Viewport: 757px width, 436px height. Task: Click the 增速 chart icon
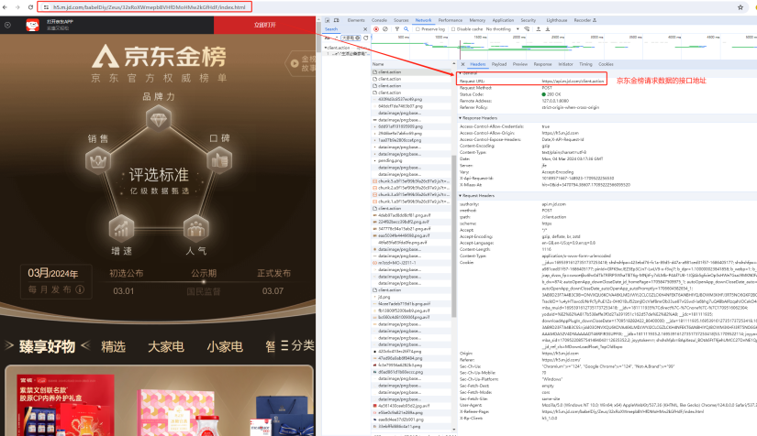121,228
